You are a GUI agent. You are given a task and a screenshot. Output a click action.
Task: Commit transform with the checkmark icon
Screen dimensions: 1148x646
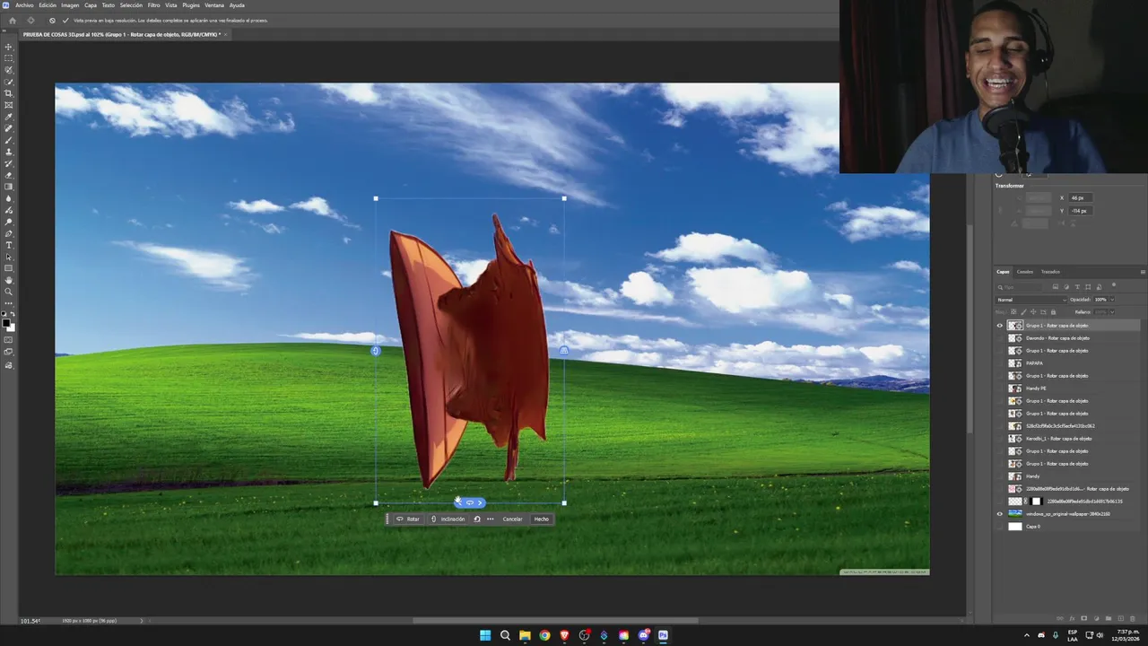pyautogui.click(x=65, y=20)
